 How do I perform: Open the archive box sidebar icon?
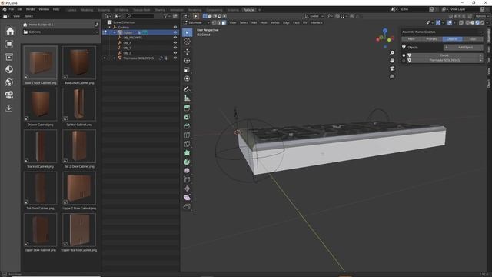pos(9,57)
